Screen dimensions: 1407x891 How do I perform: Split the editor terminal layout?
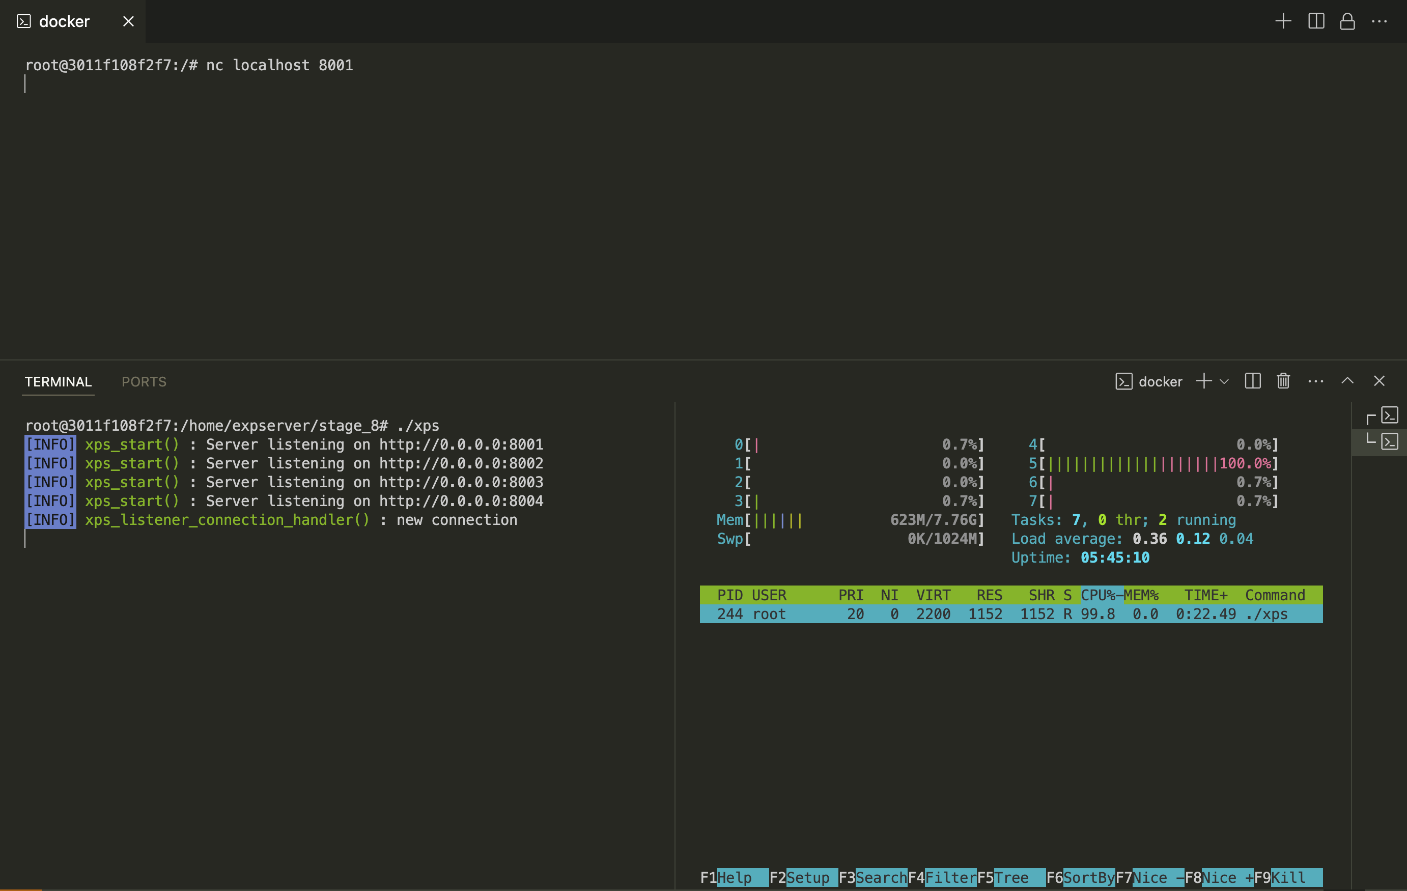[x=1316, y=21]
